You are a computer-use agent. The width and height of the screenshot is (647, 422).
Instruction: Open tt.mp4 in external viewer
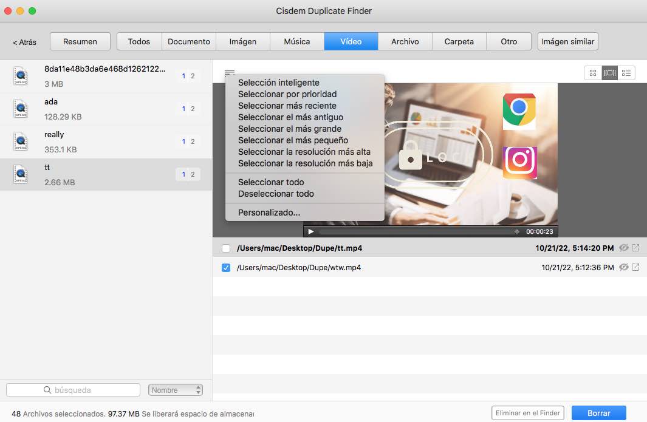pos(635,248)
